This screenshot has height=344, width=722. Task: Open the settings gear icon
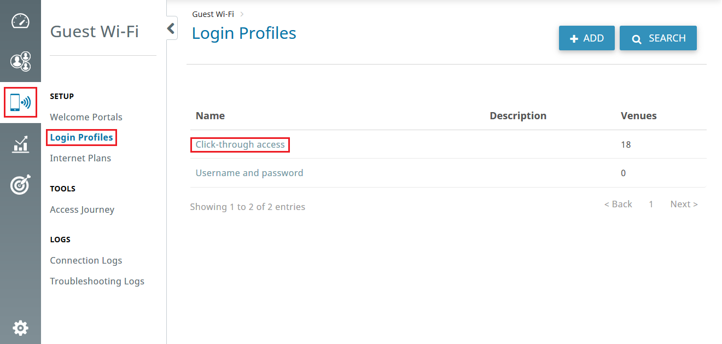tap(20, 328)
